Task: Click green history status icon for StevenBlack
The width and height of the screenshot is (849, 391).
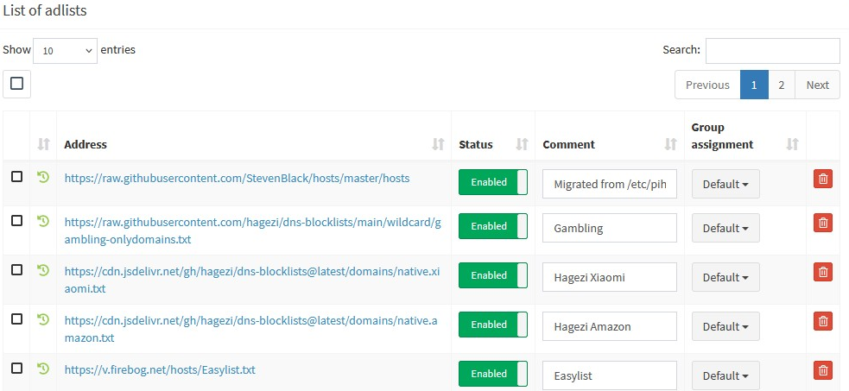Action: [x=43, y=177]
